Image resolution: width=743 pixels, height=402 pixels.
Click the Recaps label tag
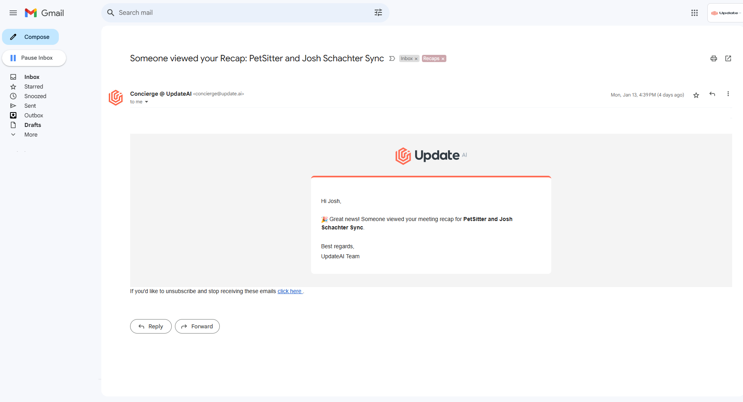tap(431, 58)
